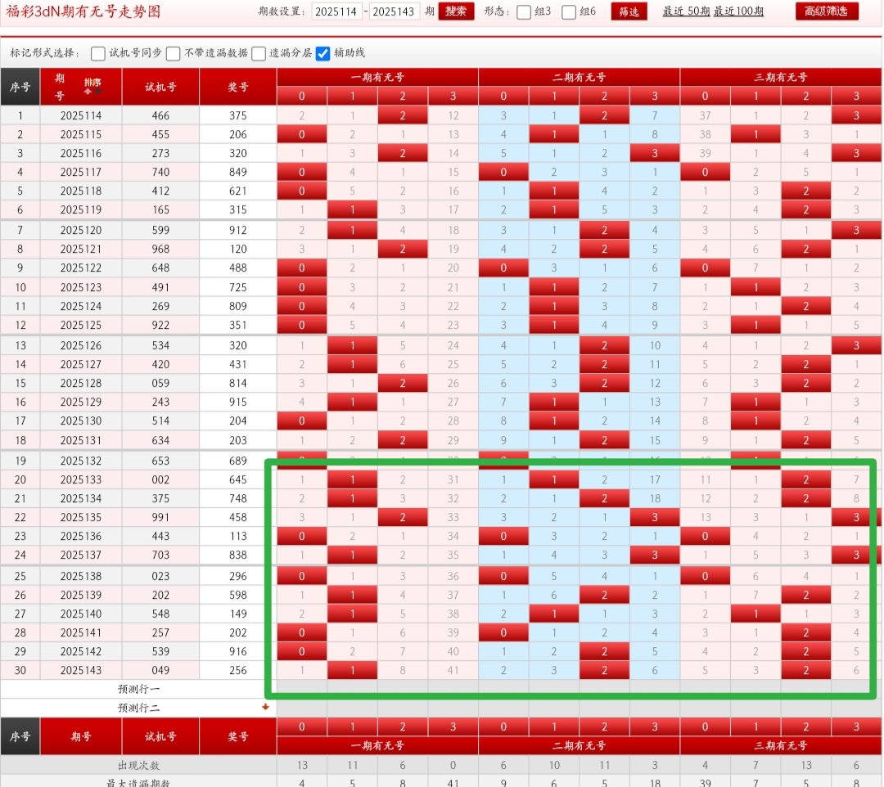Click the top 一期有无号 group header

pyautogui.click(x=377, y=77)
